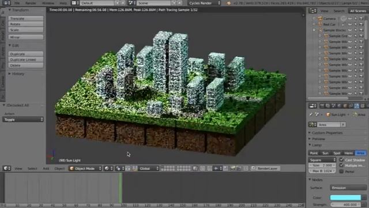Image resolution: width=369 pixels, height=208 pixels.
Task: Open the Object menu in 3D viewport header
Action: tap(59, 168)
